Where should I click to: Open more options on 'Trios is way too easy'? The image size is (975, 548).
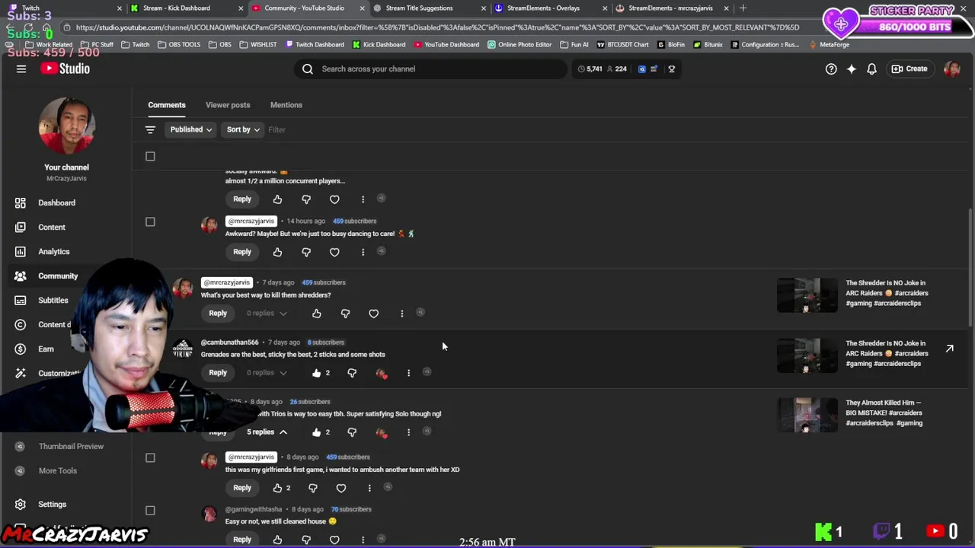pyautogui.click(x=408, y=432)
